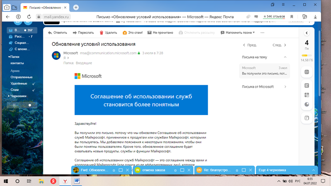Open the Напомнить позже dropdown
The image size is (331, 186).
(238, 33)
